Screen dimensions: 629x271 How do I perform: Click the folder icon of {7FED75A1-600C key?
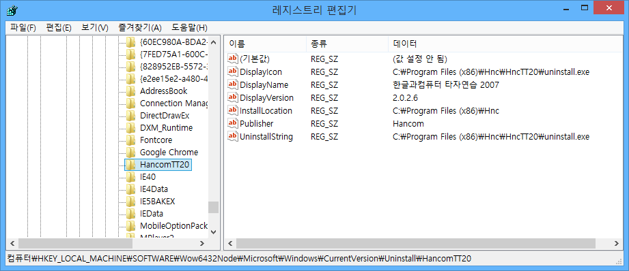pyautogui.click(x=130, y=54)
